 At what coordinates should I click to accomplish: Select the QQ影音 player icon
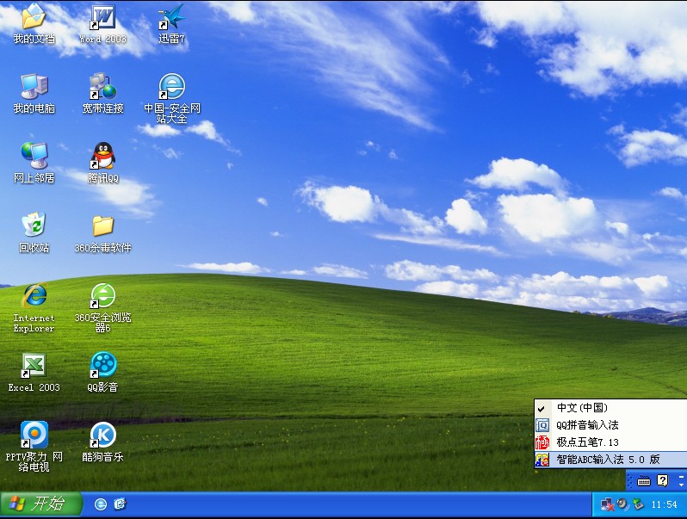(x=102, y=368)
